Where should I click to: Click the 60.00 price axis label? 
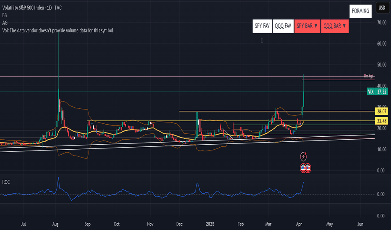pos(381,44)
